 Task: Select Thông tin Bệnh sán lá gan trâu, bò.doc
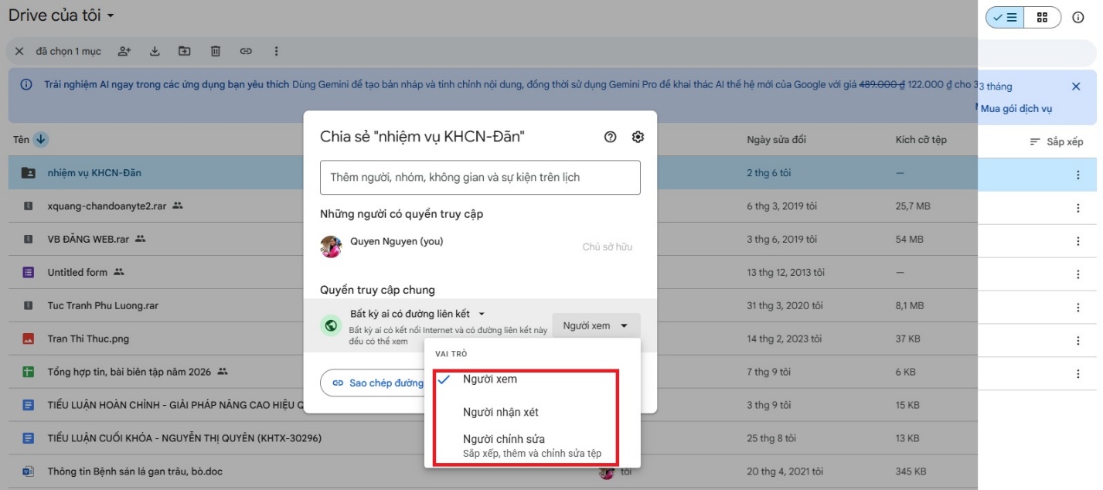[x=135, y=471]
